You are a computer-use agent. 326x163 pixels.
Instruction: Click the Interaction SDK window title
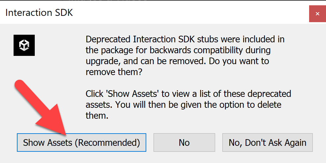tap(39, 13)
